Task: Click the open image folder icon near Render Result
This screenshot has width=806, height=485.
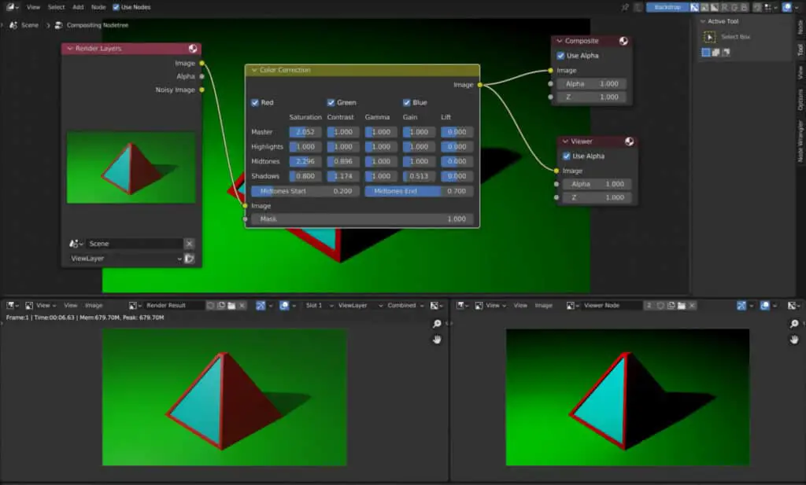Action: [x=233, y=306]
